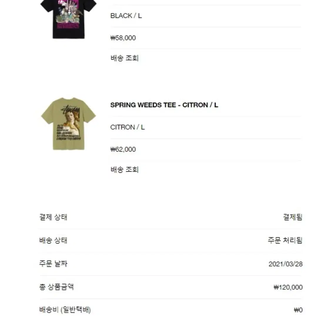This screenshot has width=316, height=316.
Task: Click the ₩120,000 total amount
Action: tap(288, 287)
